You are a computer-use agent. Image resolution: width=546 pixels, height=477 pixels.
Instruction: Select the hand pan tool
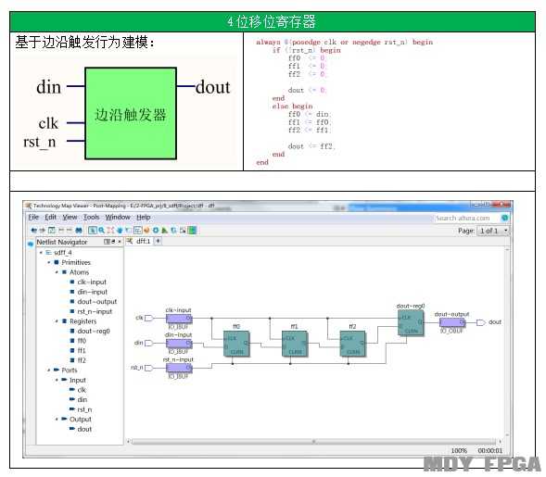pos(120,231)
